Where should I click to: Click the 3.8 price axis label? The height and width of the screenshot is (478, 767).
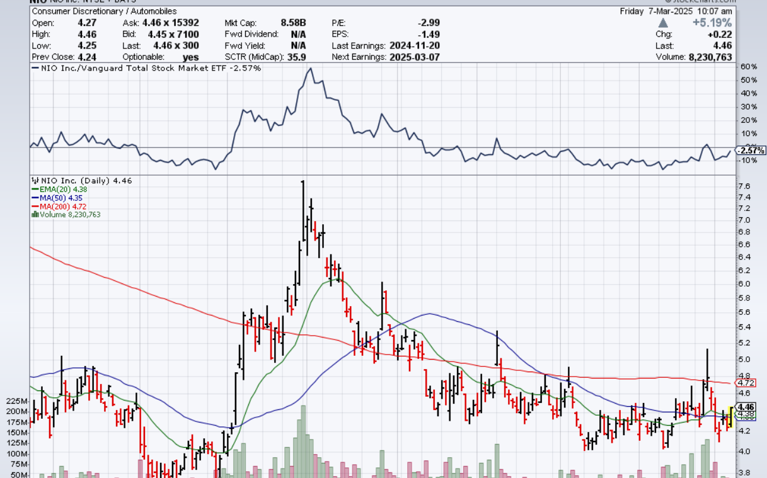point(744,473)
